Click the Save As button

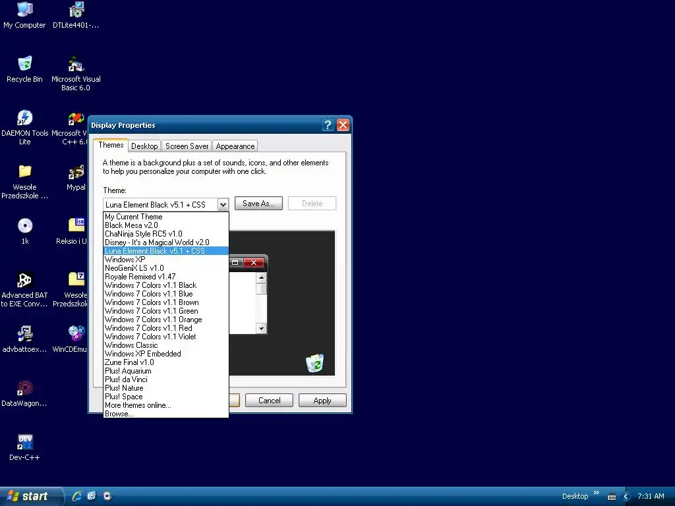258,204
